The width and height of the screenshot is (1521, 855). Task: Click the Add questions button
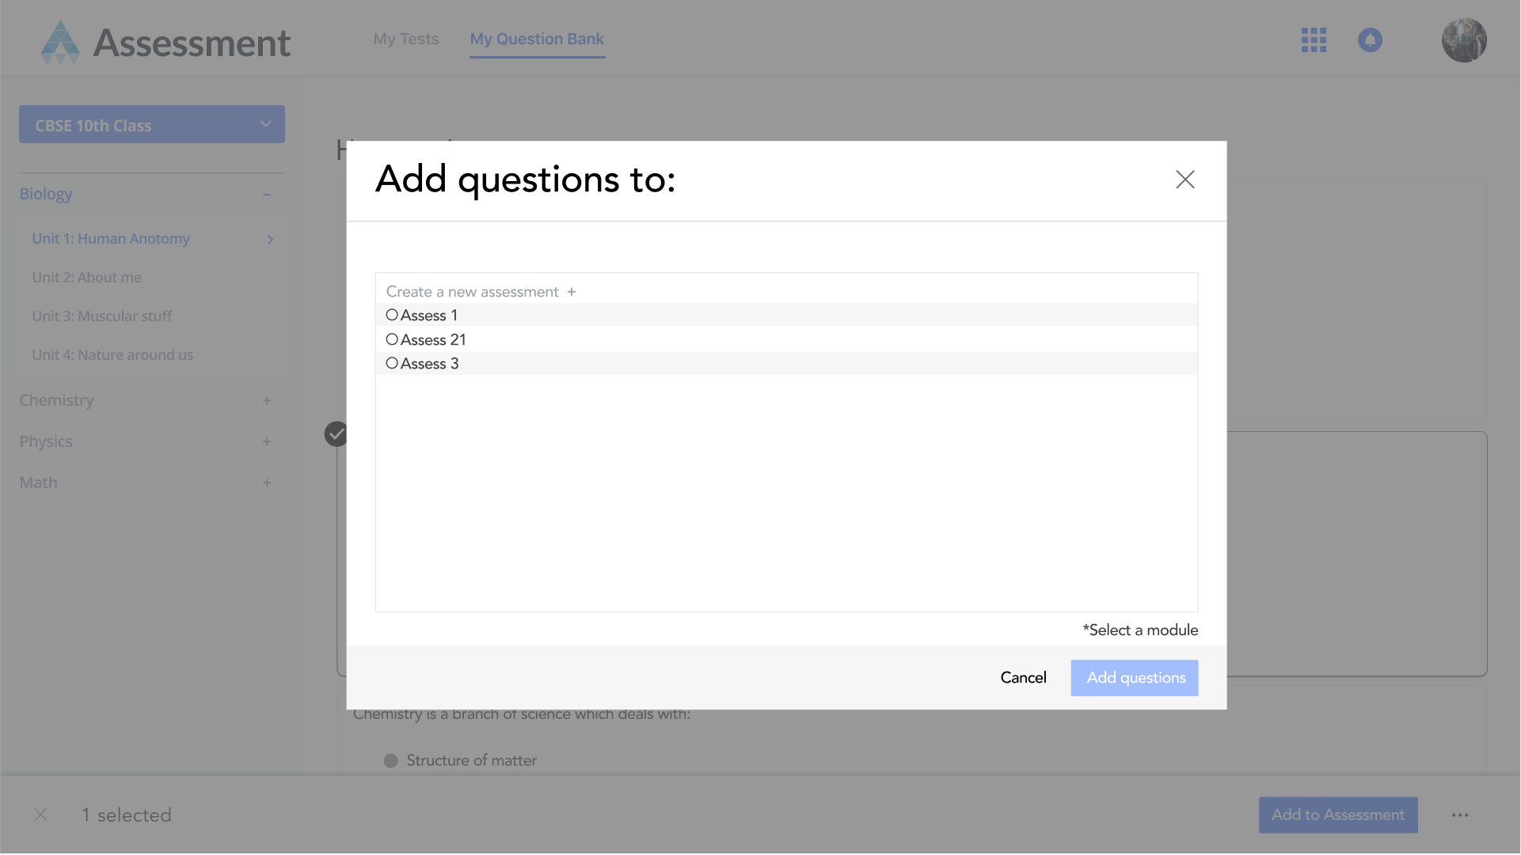1134,678
